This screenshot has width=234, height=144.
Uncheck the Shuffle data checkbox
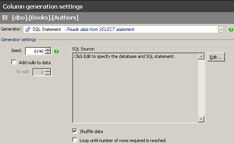[75, 131]
